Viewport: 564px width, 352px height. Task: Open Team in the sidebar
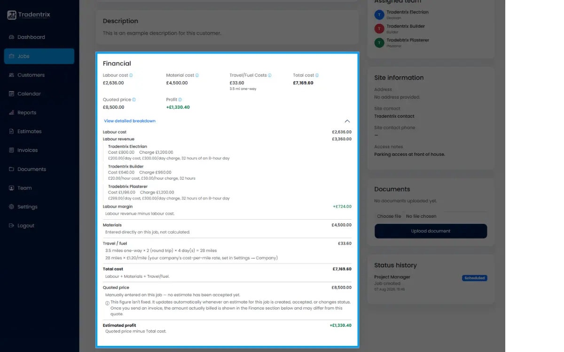39,188
